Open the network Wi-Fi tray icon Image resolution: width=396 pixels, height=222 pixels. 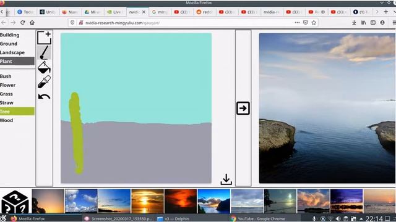pos(330,219)
